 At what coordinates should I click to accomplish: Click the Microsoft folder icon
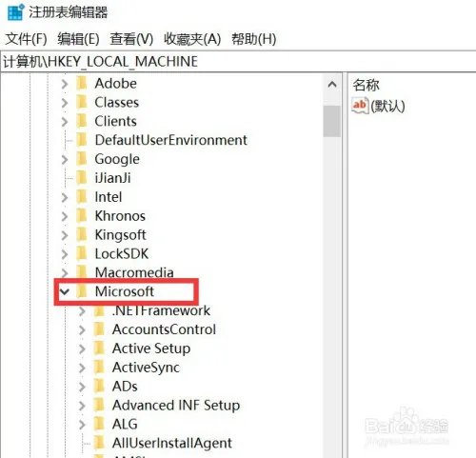[82, 291]
